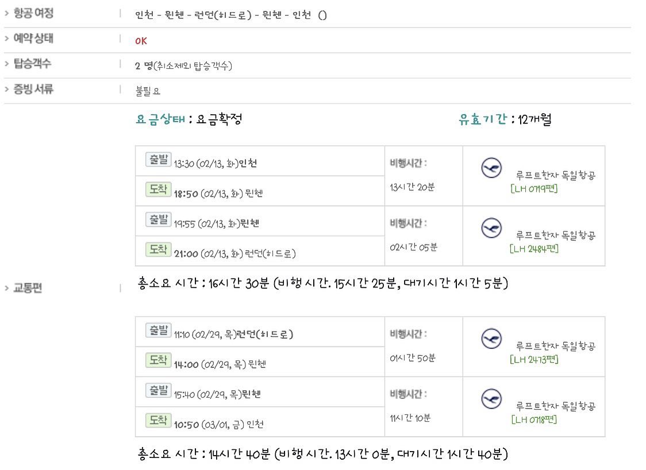Screen dimensions: 646x470
Task: Click the 요금상태 label text
Action: click(x=160, y=119)
